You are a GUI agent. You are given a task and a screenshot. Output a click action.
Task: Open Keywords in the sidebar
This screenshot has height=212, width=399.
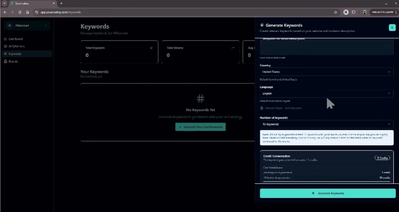point(27,54)
